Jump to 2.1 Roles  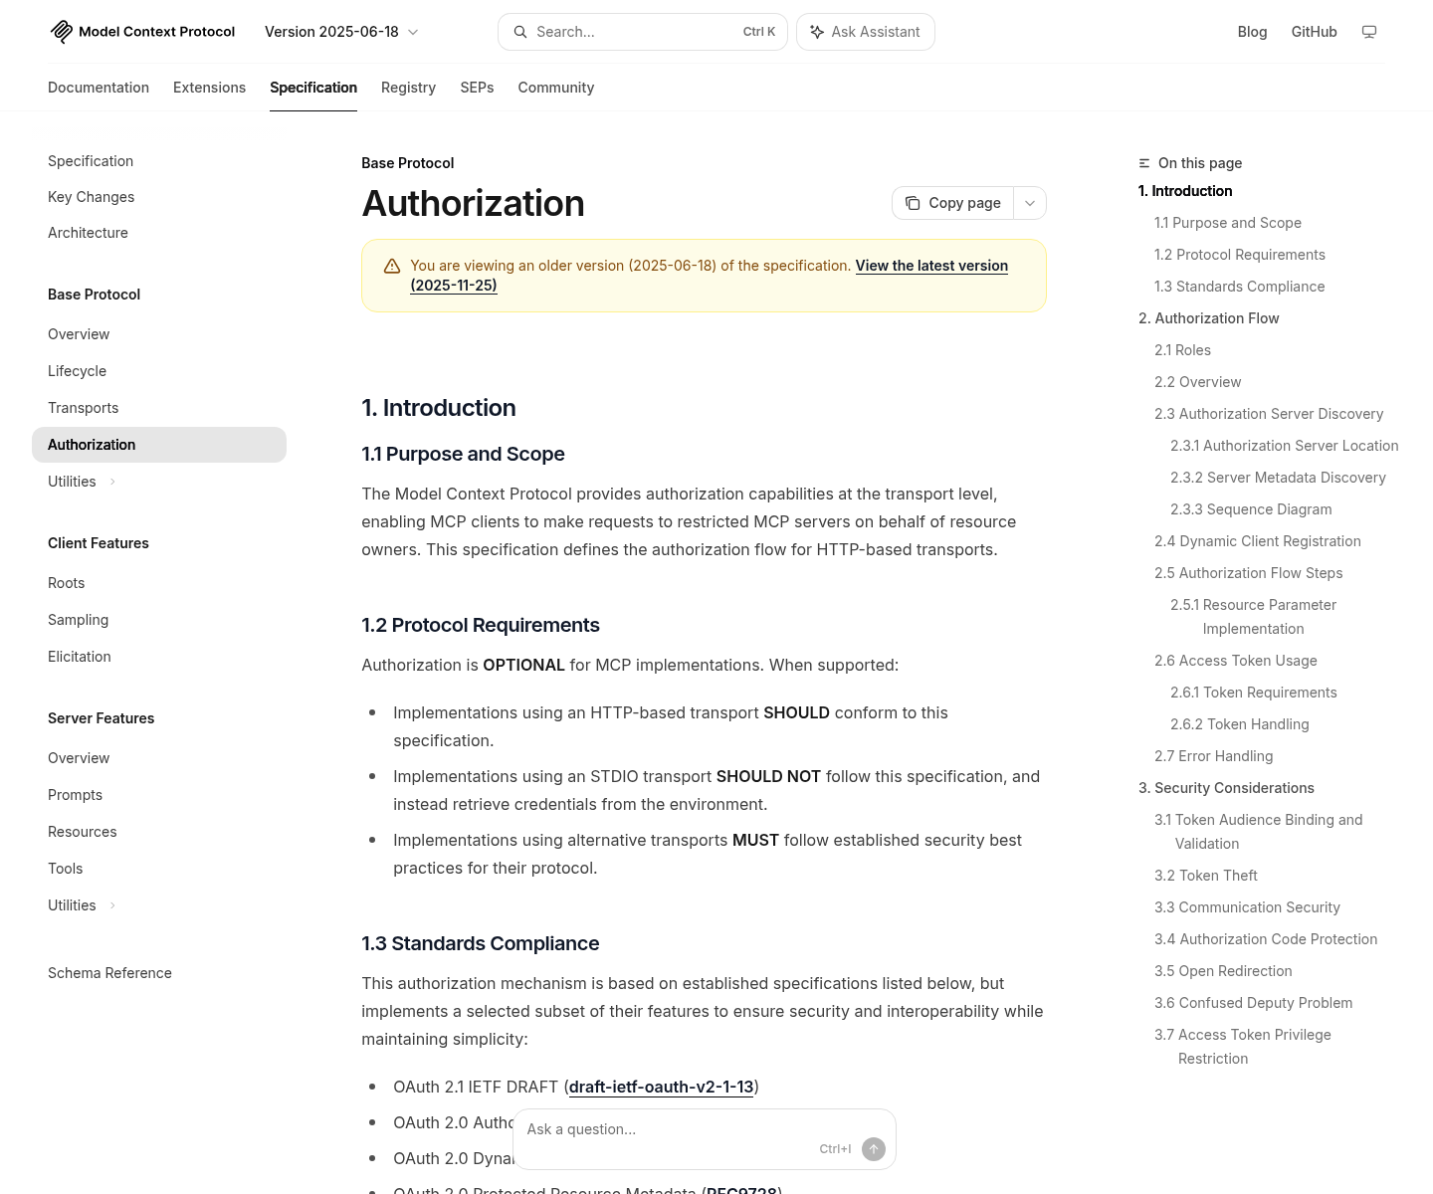click(x=1182, y=350)
